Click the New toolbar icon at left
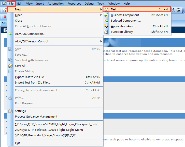 [5, 10]
